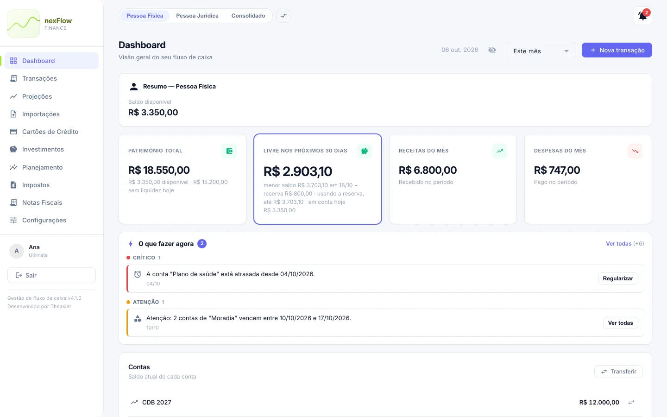Open Transações in the sidebar
Image resolution: width=667 pixels, height=417 pixels.
pyautogui.click(x=51, y=78)
